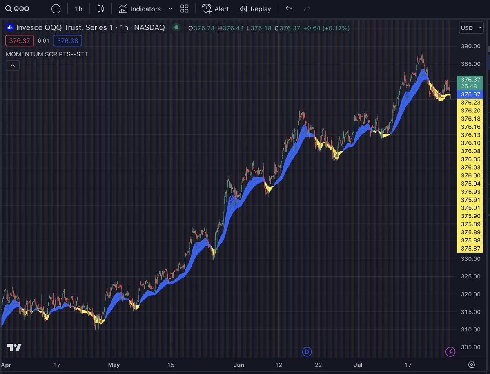Open the Indicators dialog
490x374 pixels.
click(x=140, y=9)
